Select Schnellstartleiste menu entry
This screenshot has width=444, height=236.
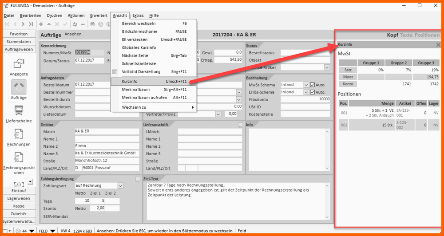pyautogui.click(x=154, y=64)
